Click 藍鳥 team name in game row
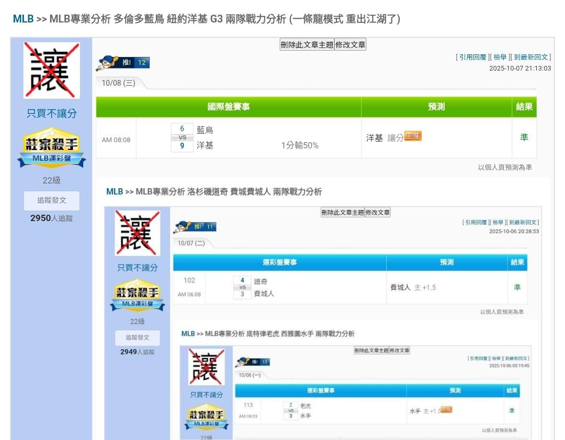The image size is (565, 440). (205, 130)
